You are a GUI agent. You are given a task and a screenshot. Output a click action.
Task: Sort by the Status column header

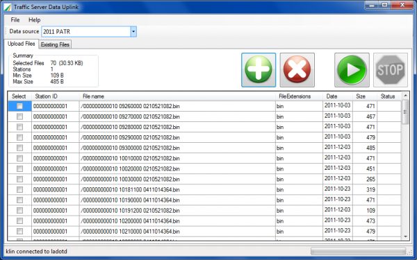389,96
